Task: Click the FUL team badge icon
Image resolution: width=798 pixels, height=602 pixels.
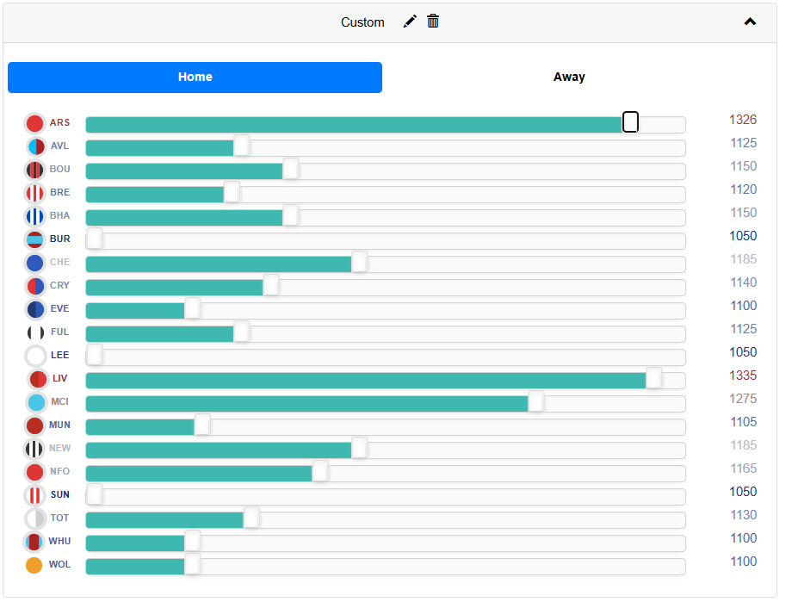Action: pos(35,332)
